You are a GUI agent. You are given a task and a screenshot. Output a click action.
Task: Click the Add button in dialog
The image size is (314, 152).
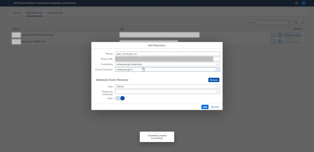pyautogui.click(x=205, y=107)
